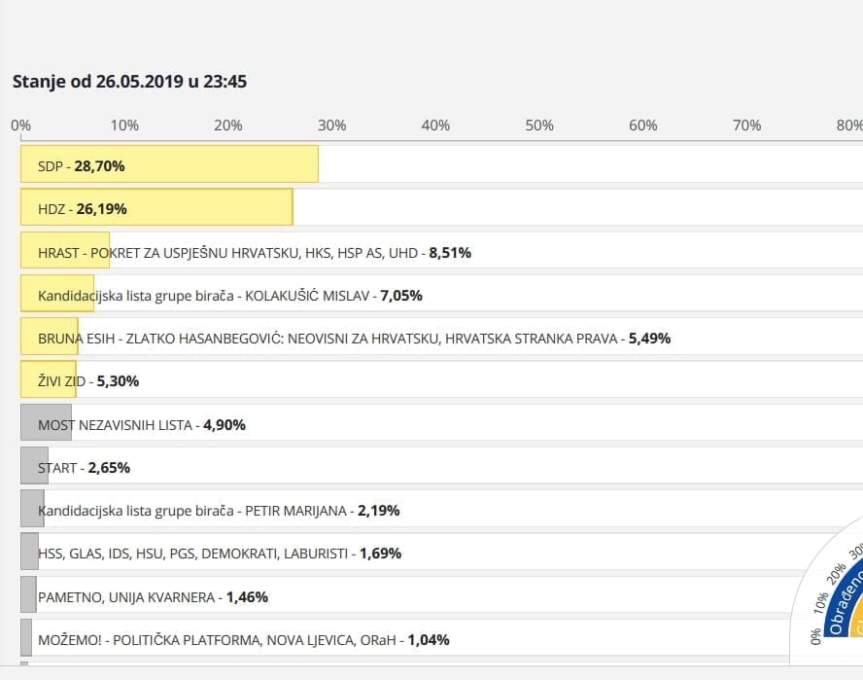863x680 pixels.
Task: Click the SDP 28,70% result bar
Action: coord(169,164)
